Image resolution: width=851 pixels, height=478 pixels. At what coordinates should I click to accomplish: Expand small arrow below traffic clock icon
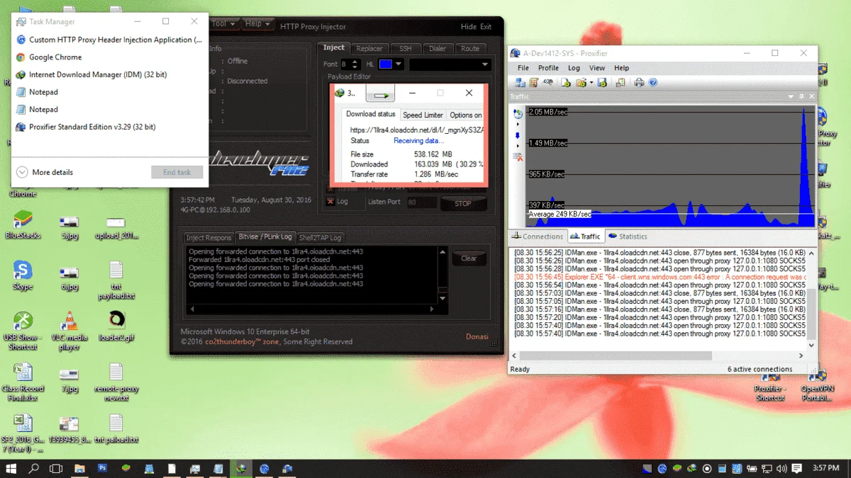(x=518, y=124)
